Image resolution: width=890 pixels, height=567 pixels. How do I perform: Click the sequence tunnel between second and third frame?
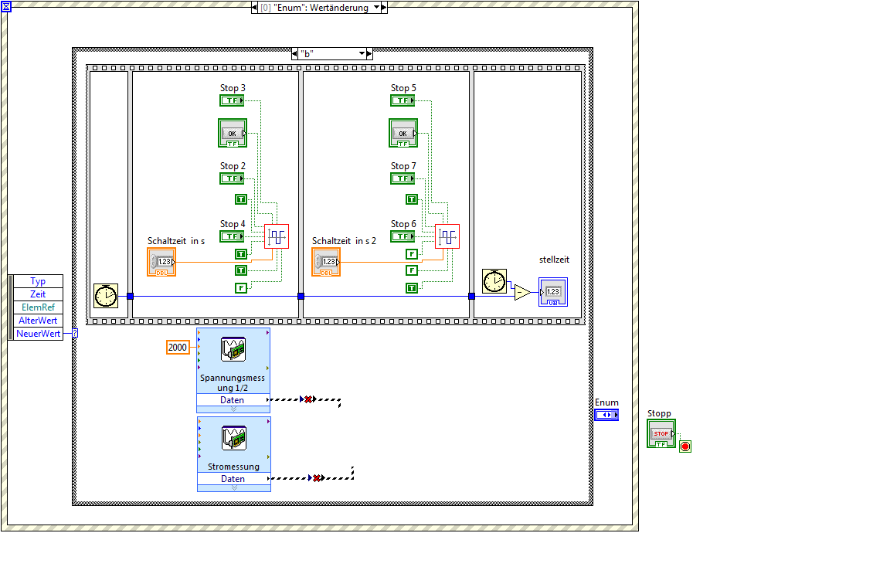[301, 297]
